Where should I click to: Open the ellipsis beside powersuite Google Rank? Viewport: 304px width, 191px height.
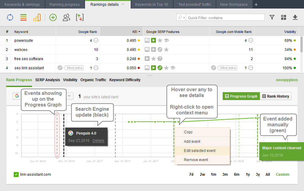point(96,40)
